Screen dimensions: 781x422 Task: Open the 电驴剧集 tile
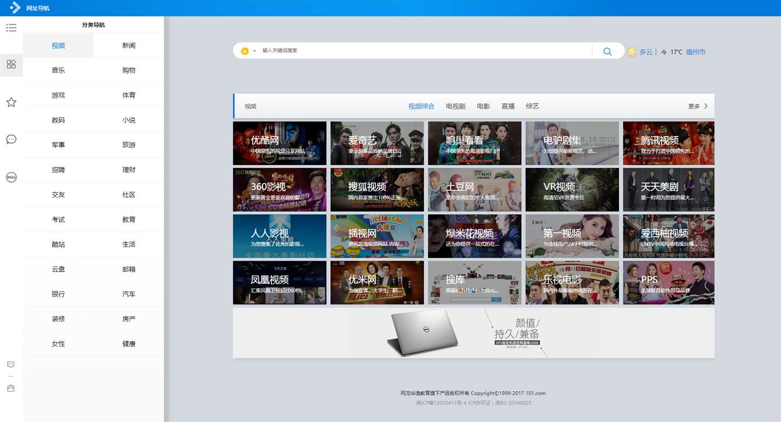(x=572, y=143)
